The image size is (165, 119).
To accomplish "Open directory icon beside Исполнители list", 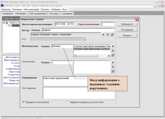I will coord(113,55).
